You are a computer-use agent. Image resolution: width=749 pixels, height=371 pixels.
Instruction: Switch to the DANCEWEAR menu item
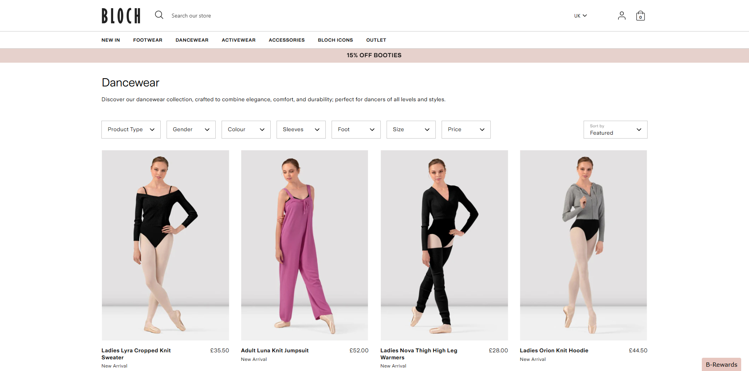[x=192, y=40]
